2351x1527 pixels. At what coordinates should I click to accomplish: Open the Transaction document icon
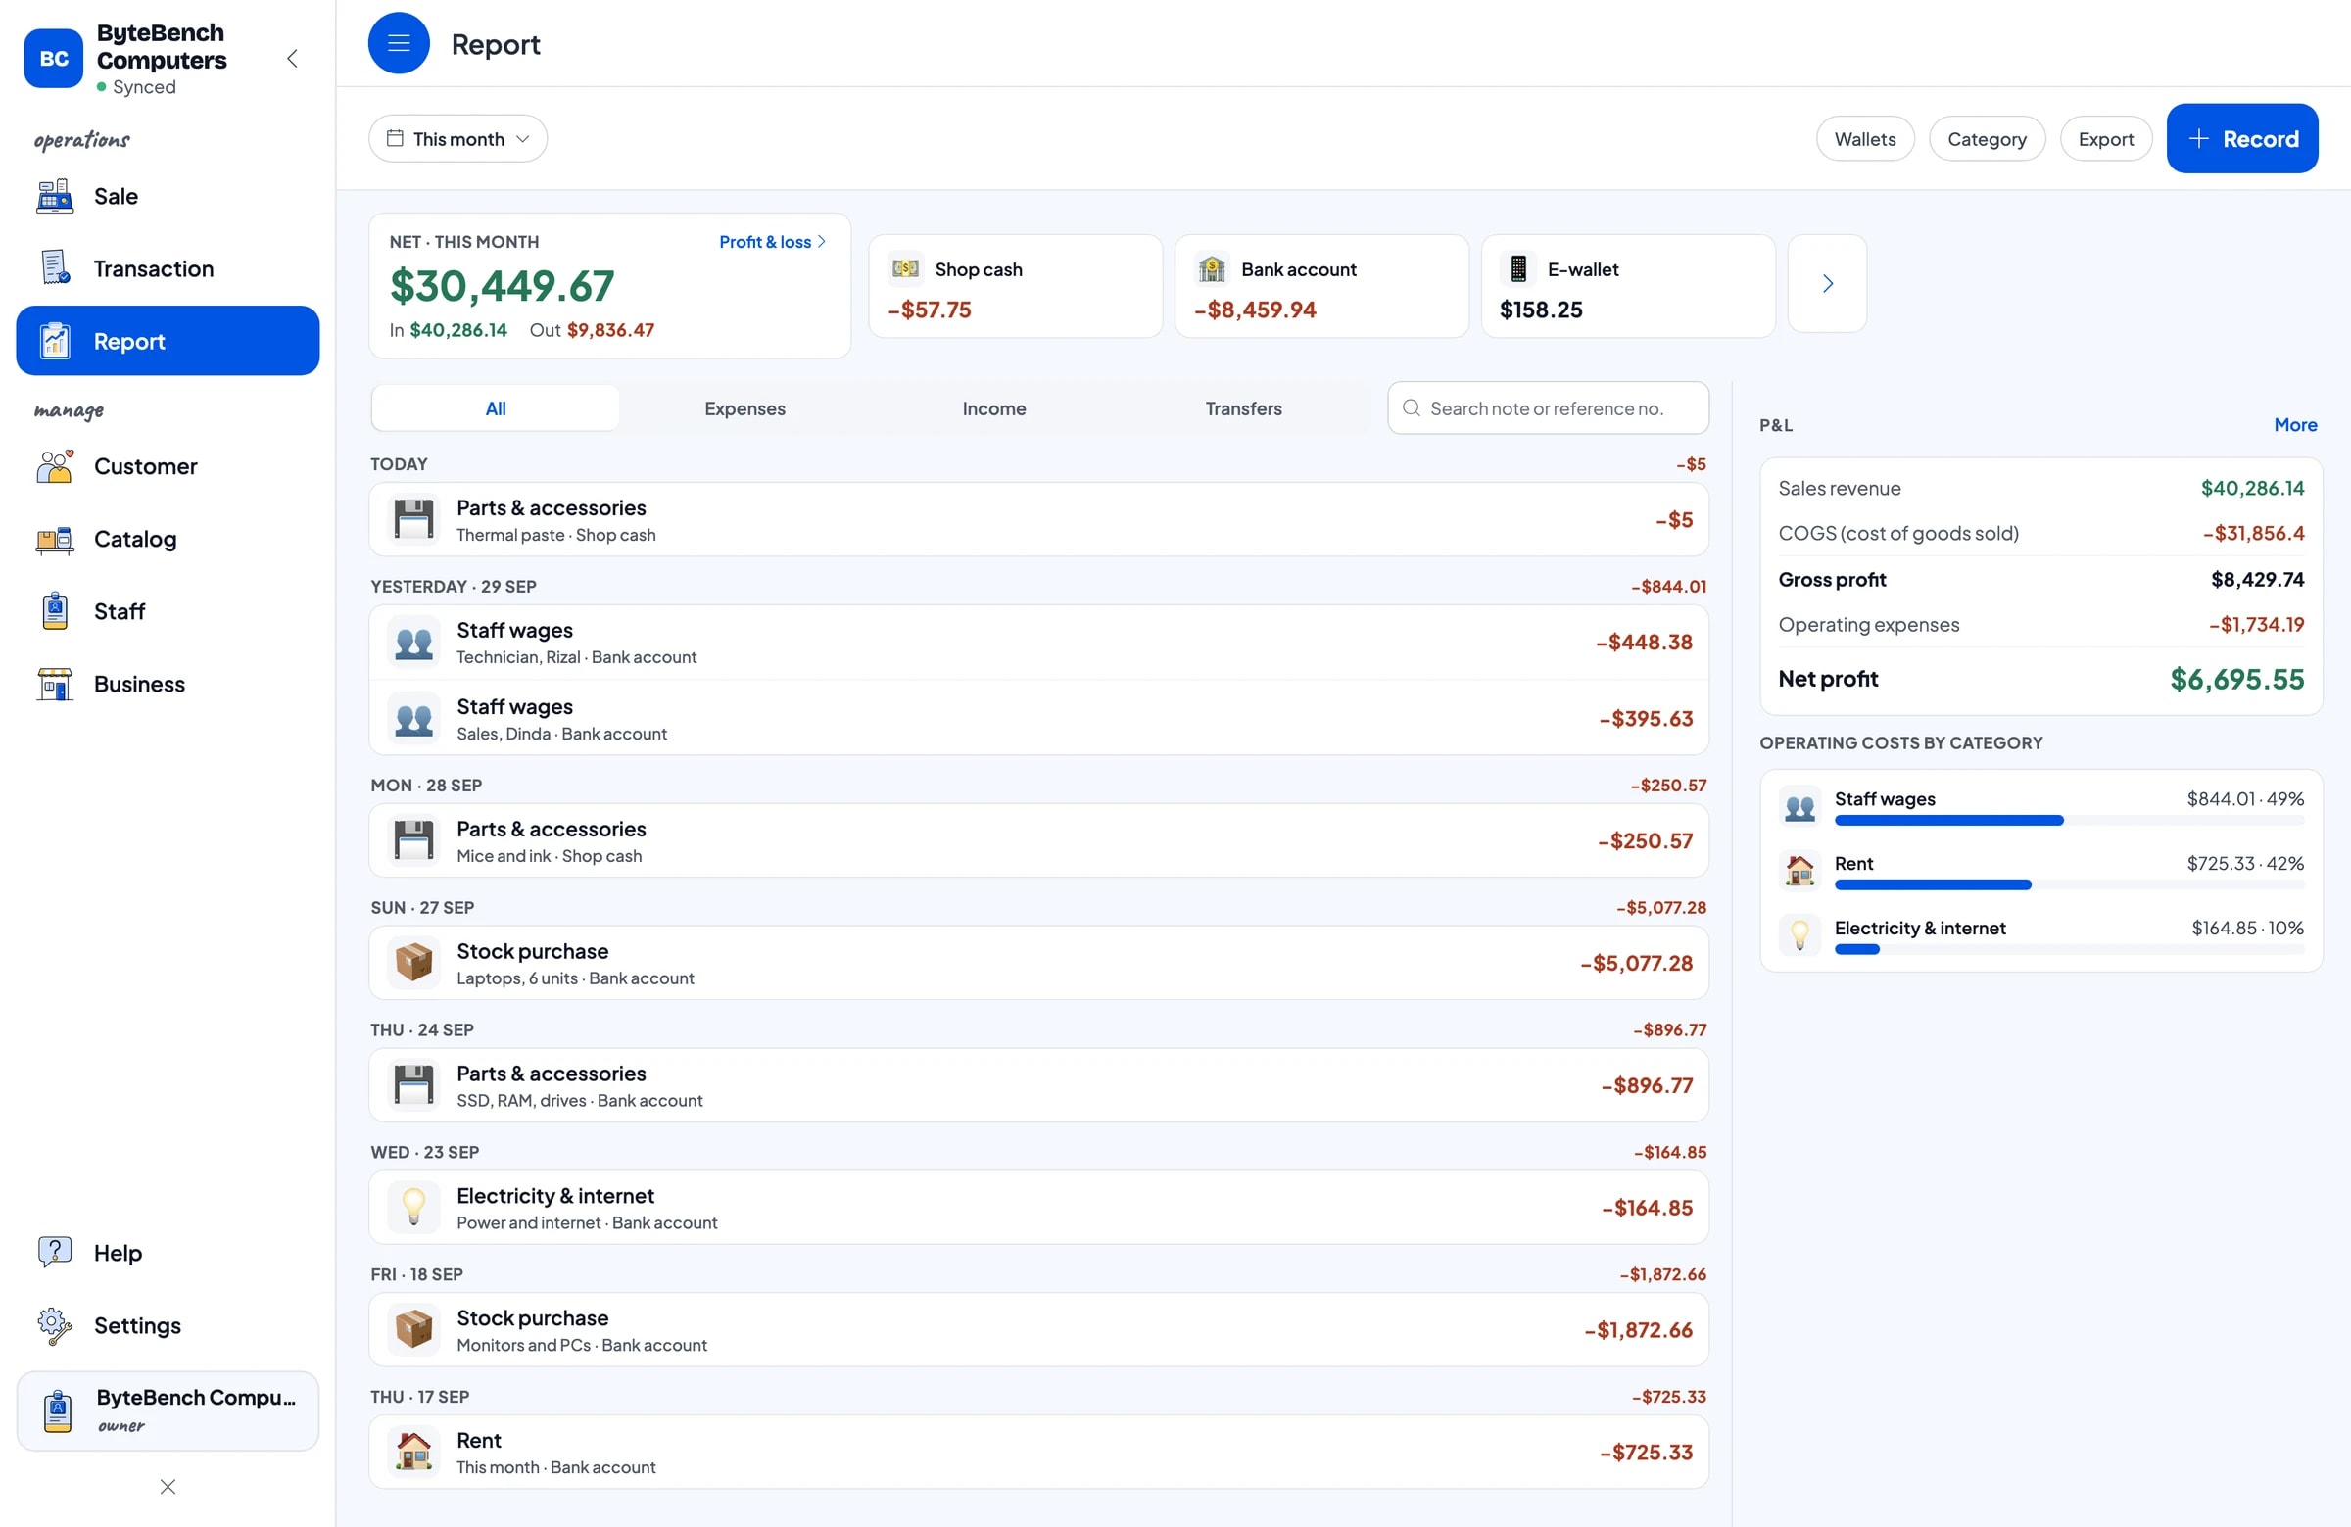pos(54,267)
